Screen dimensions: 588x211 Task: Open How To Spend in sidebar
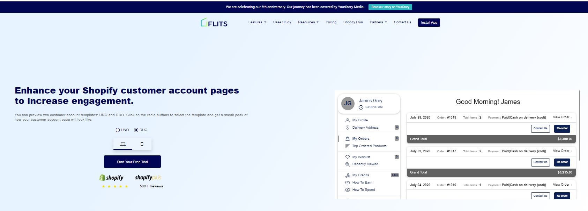(364, 190)
